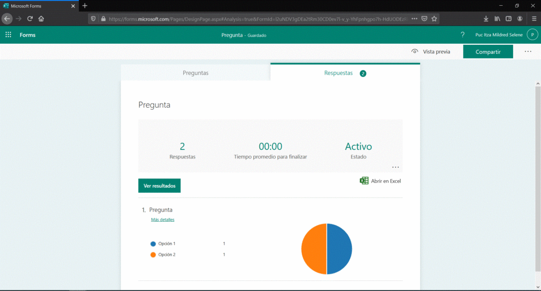The image size is (541, 291).
Task: Expand the summary card ellipsis menu
Action: [395, 167]
